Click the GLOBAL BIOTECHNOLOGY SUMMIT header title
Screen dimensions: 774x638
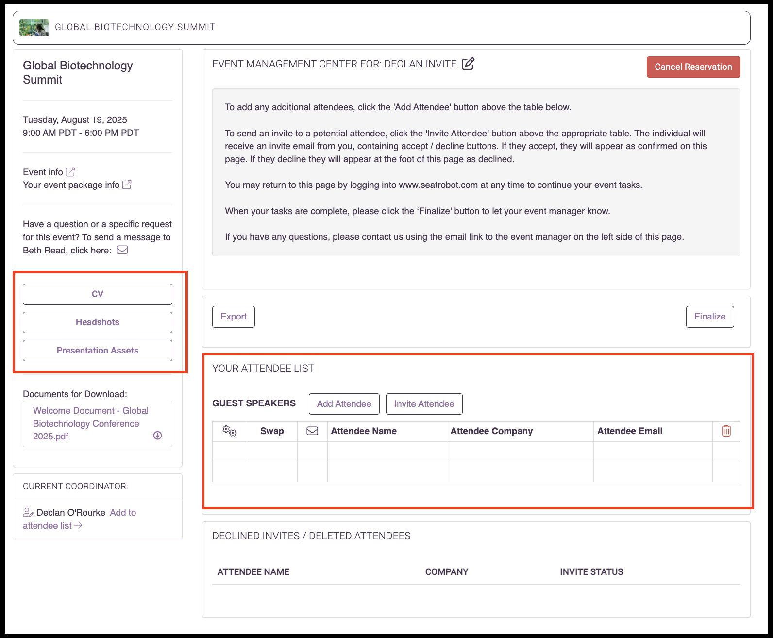coord(135,27)
